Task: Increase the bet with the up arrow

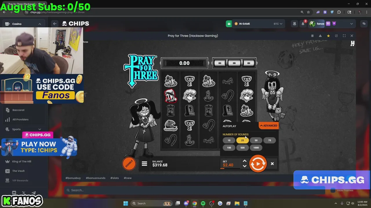Action: [245, 161]
